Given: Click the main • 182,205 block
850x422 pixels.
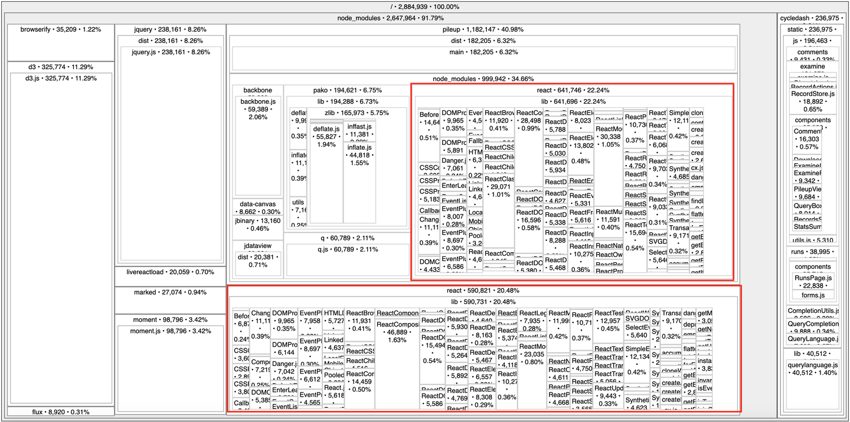Looking at the screenshot, I should 483,58.
